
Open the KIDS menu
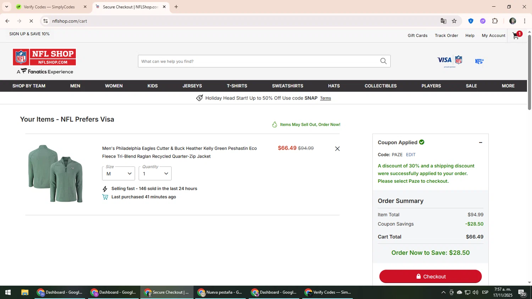(153, 86)
